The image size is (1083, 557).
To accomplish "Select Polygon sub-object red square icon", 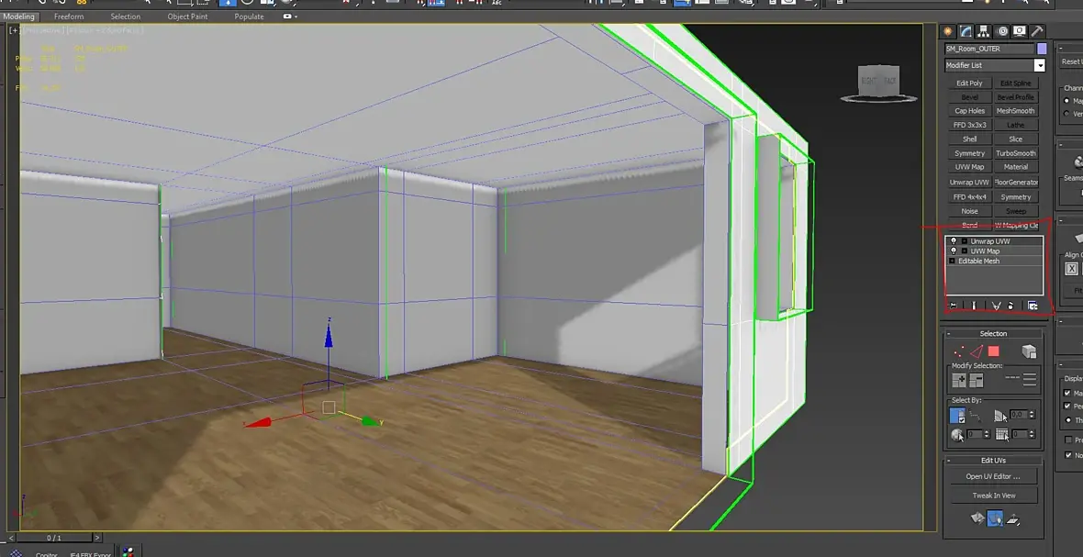I will [993, 351].
